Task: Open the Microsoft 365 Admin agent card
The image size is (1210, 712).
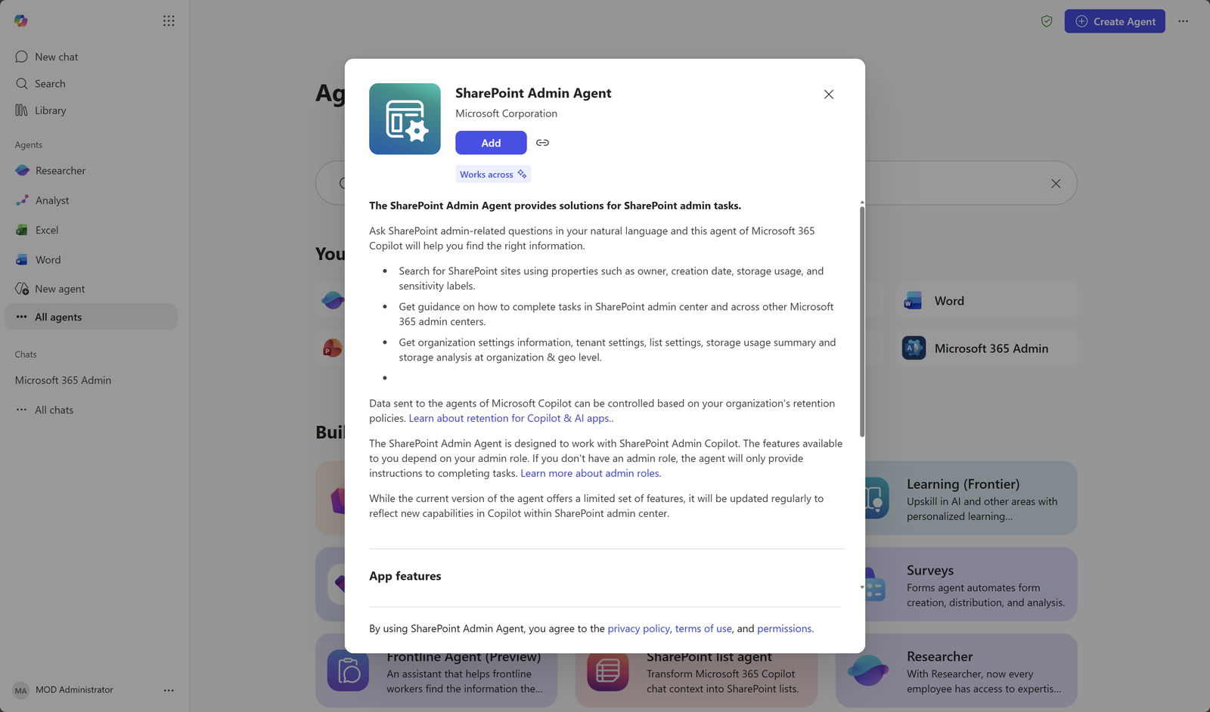Action: (x=987, y=348)
